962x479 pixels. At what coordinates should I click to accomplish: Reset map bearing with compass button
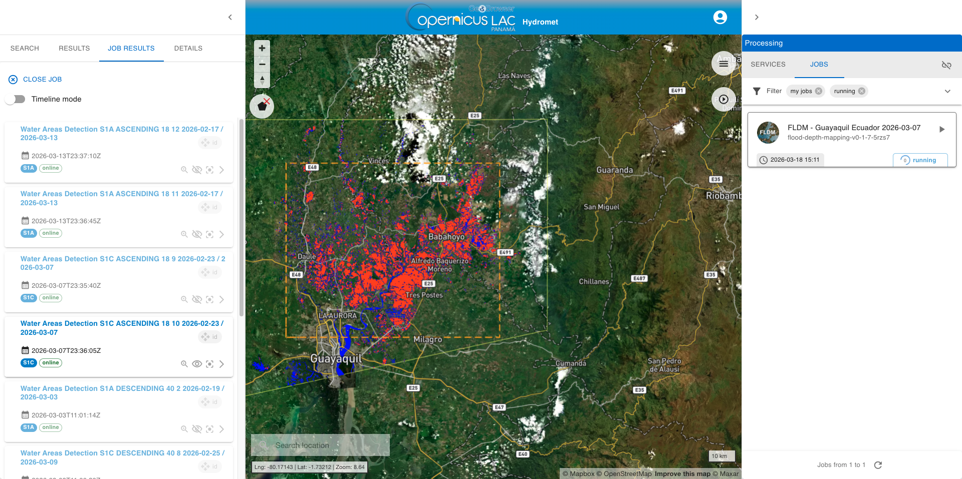tap(262, 80)
